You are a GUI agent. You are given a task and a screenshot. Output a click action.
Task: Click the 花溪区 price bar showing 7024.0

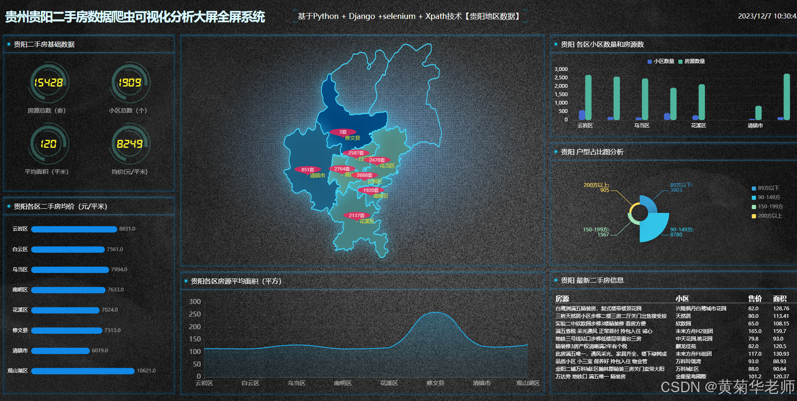point(65,310)
